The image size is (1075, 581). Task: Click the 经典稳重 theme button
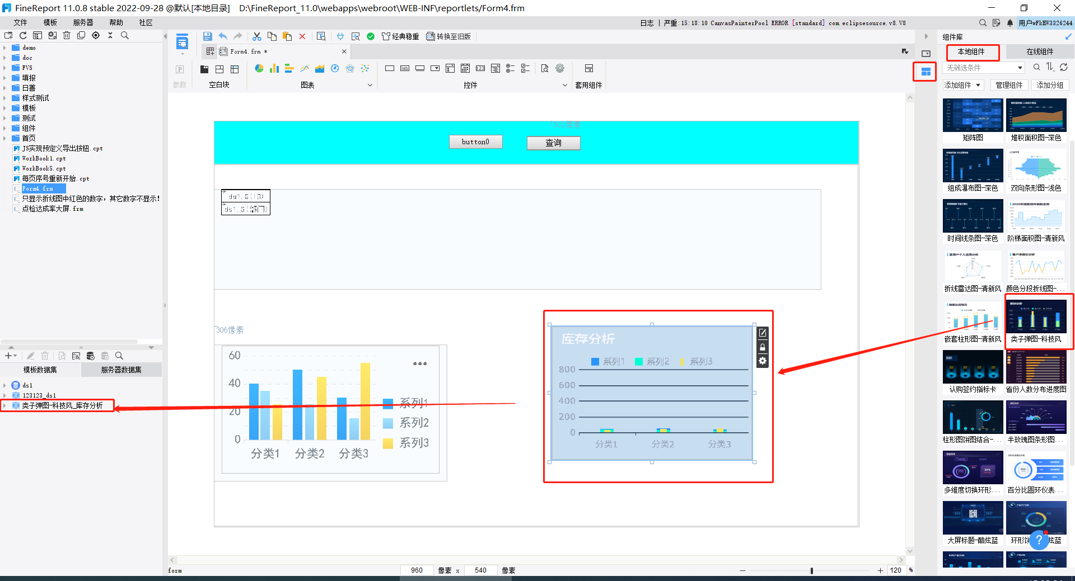[x=400, y=36]
